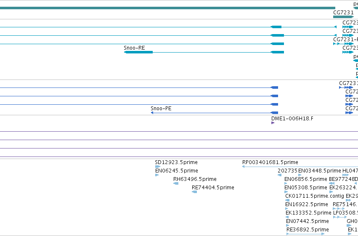The image size is (358, 236).
Task: Select the DME1-006H18.F label
Action: (x=292, y=119)
